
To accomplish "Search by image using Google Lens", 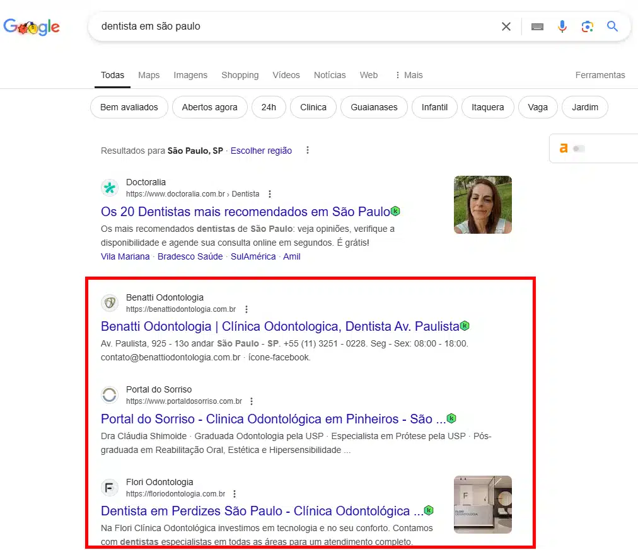I will 587,26.
